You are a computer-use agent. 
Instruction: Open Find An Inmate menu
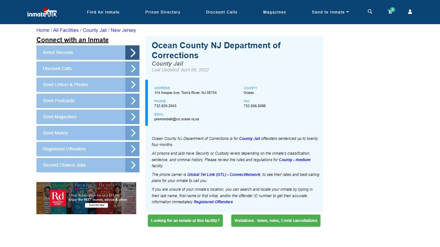(x=103, y=12)
